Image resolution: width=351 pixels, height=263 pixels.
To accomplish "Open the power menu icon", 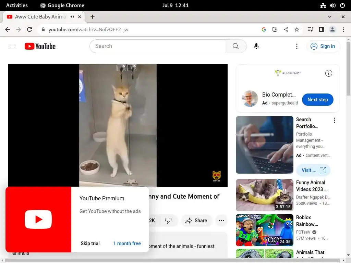I will click(x=342, y=5).
